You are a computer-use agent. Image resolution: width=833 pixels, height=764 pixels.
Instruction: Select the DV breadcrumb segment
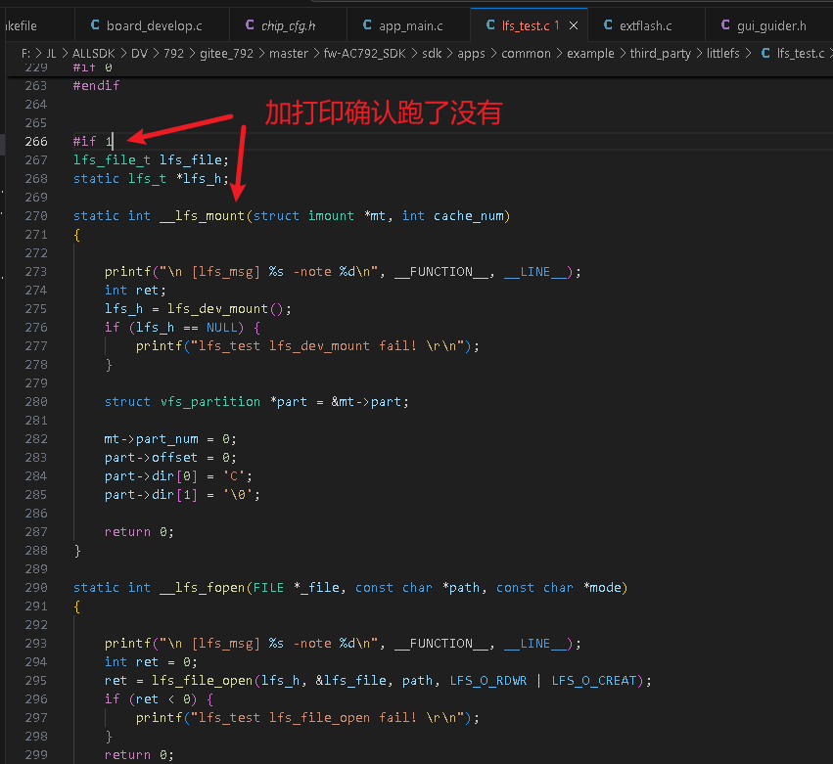click(x=139, y=54)
